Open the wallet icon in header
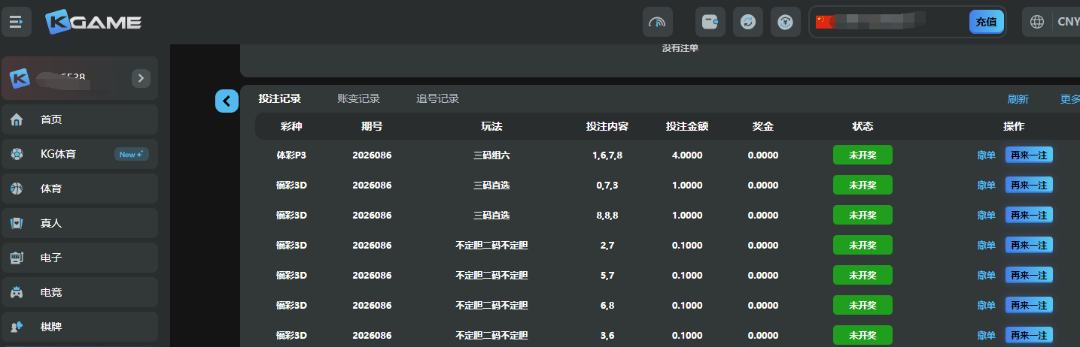 710,22
